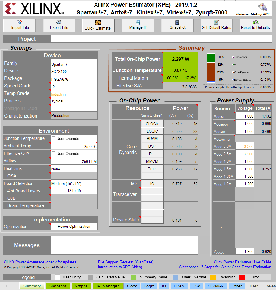276x290 pixels.
Task: Open Introduction to XPE video link
Action: point(120,267)
